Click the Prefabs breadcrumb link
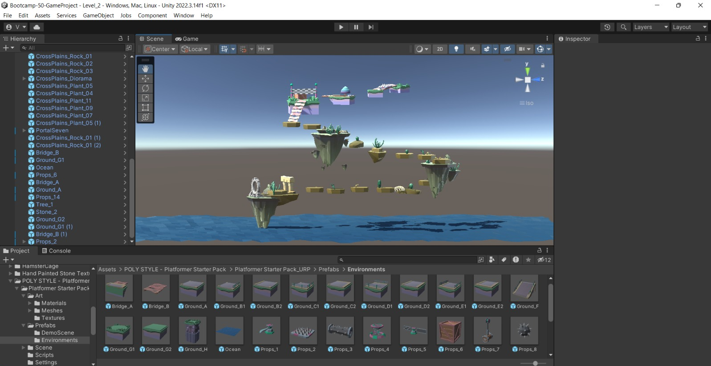The image size is (711, 366). point(329,269)
